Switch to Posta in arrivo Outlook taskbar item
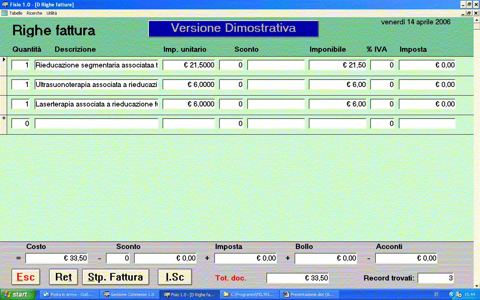The height and width of the screenshot is (300, 480). click(70, 294)
